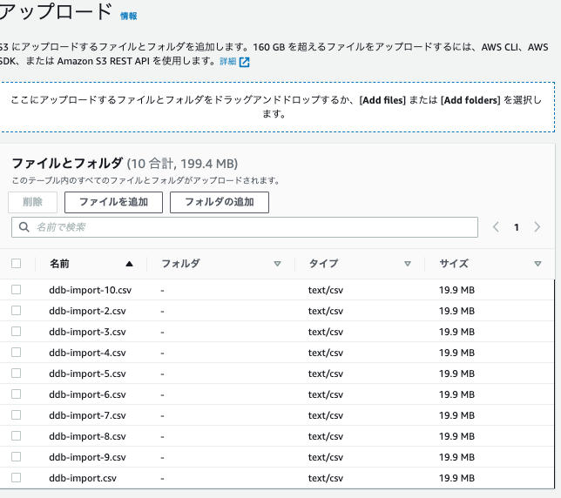The height and width of the screenshot is (498, 561).
Task: Click the file name ddb-import-8.csv
Action: [87, 436]
